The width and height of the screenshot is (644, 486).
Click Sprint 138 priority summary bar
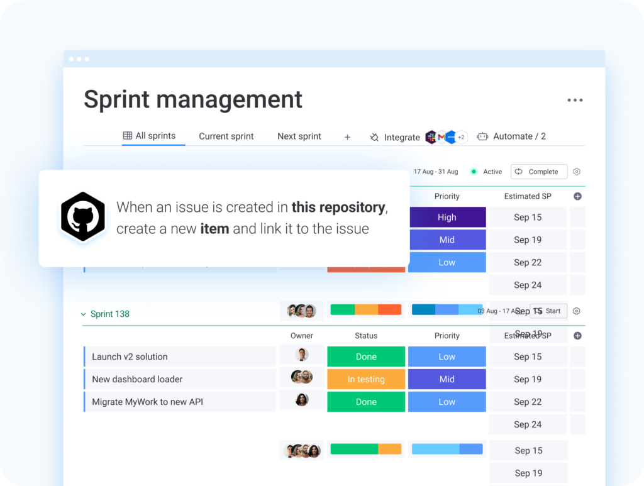tap(447, 309)
